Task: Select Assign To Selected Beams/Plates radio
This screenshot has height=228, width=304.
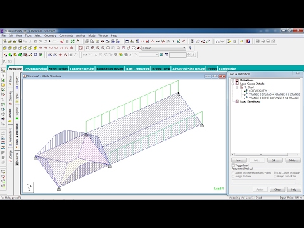Action: [233, 173]
